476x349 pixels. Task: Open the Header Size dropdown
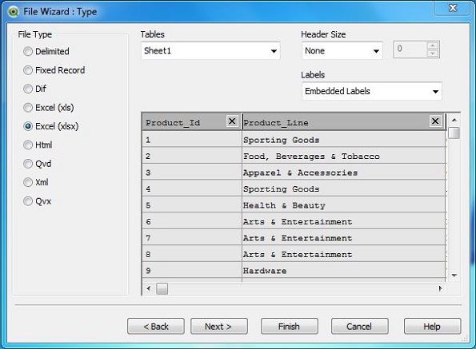click(x=342, y=50)
